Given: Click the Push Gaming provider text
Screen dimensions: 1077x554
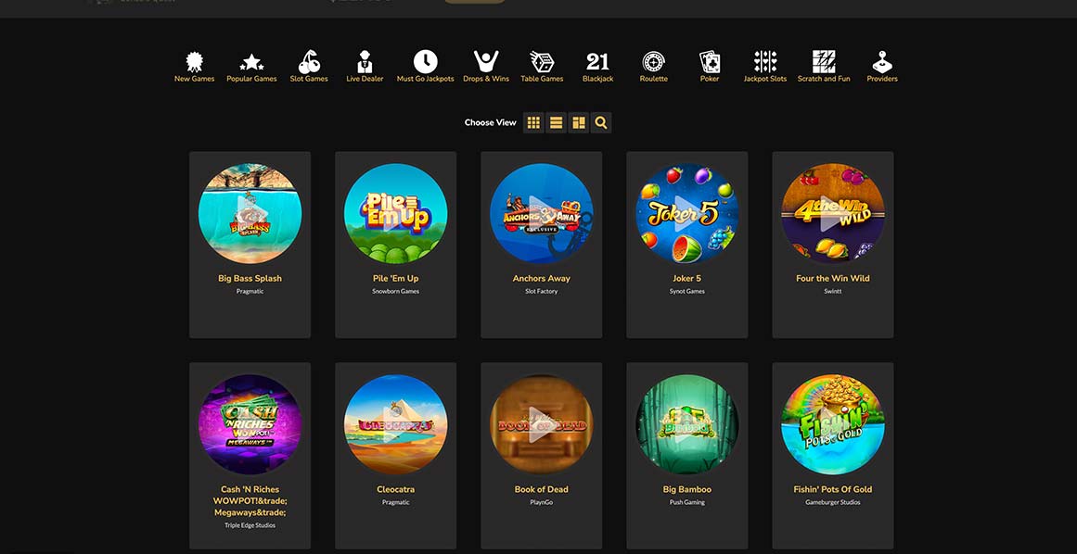Looking at the screenshot, I should pos(686,502).
